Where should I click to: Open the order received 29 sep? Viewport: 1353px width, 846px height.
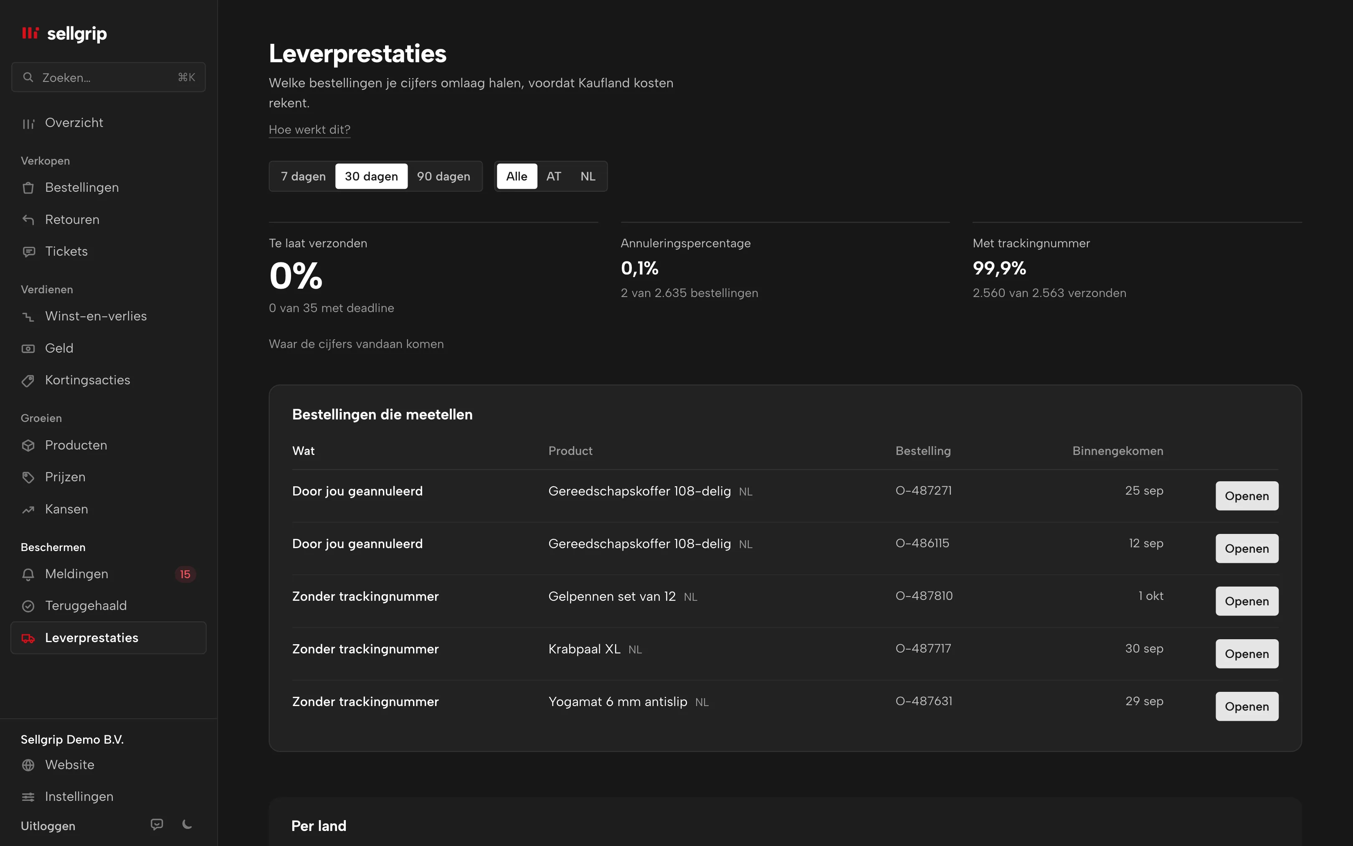click(x=1247, y=706)
